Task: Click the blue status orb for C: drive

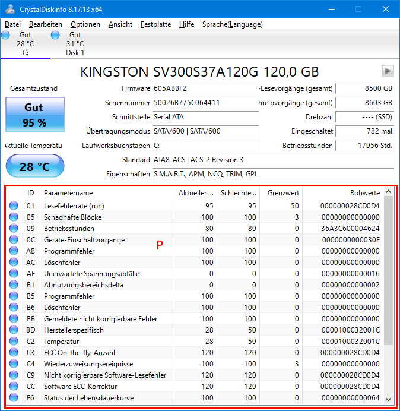Action: [5, 35]
